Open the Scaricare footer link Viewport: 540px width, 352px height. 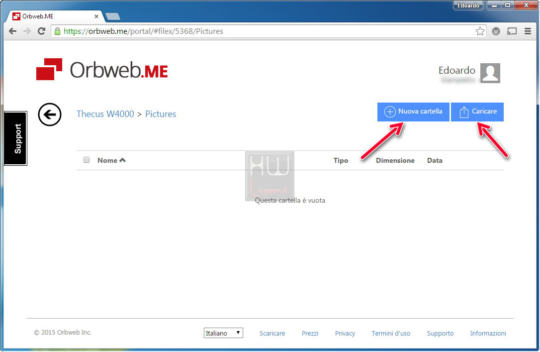(272, 334)
